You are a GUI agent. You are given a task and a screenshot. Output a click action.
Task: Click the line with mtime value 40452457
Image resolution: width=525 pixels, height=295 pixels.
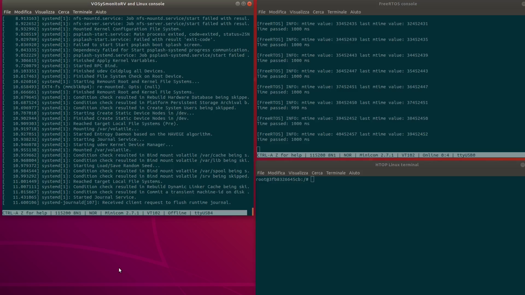pos(342,134)
